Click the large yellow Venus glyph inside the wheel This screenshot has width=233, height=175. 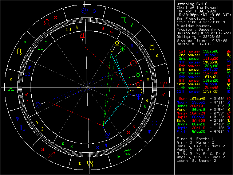point(117,44)
